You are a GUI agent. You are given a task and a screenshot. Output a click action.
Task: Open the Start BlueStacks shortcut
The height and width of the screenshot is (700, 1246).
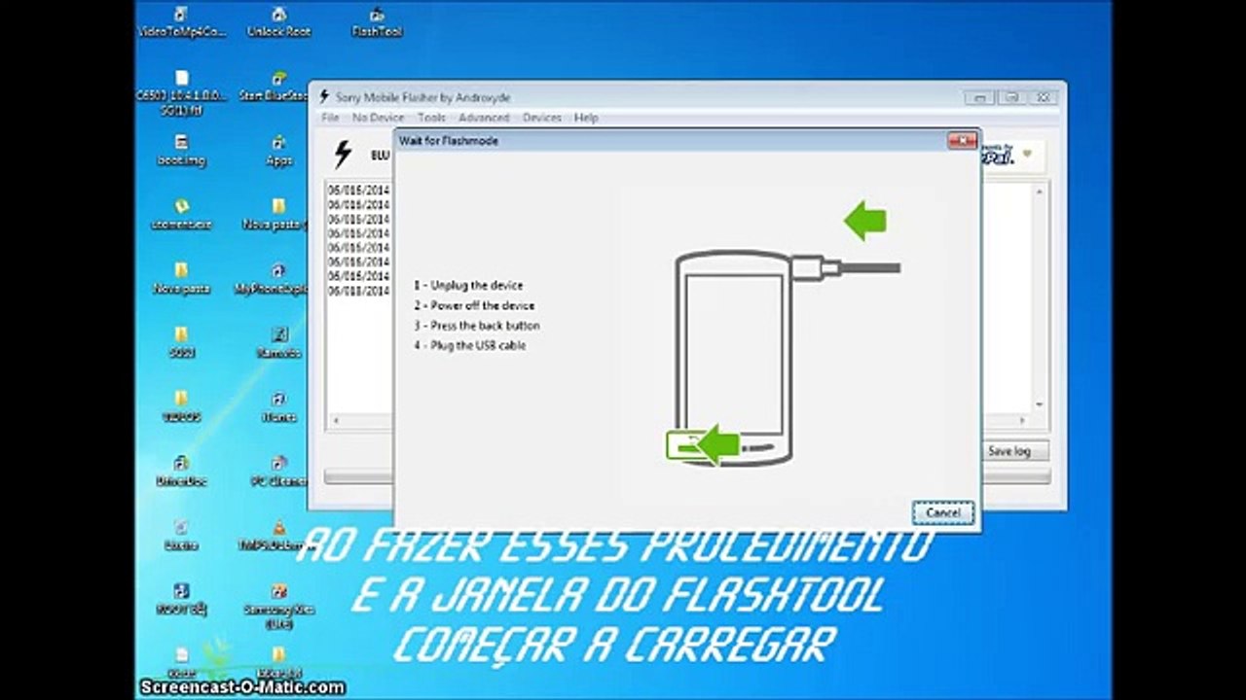pos(278,86)
